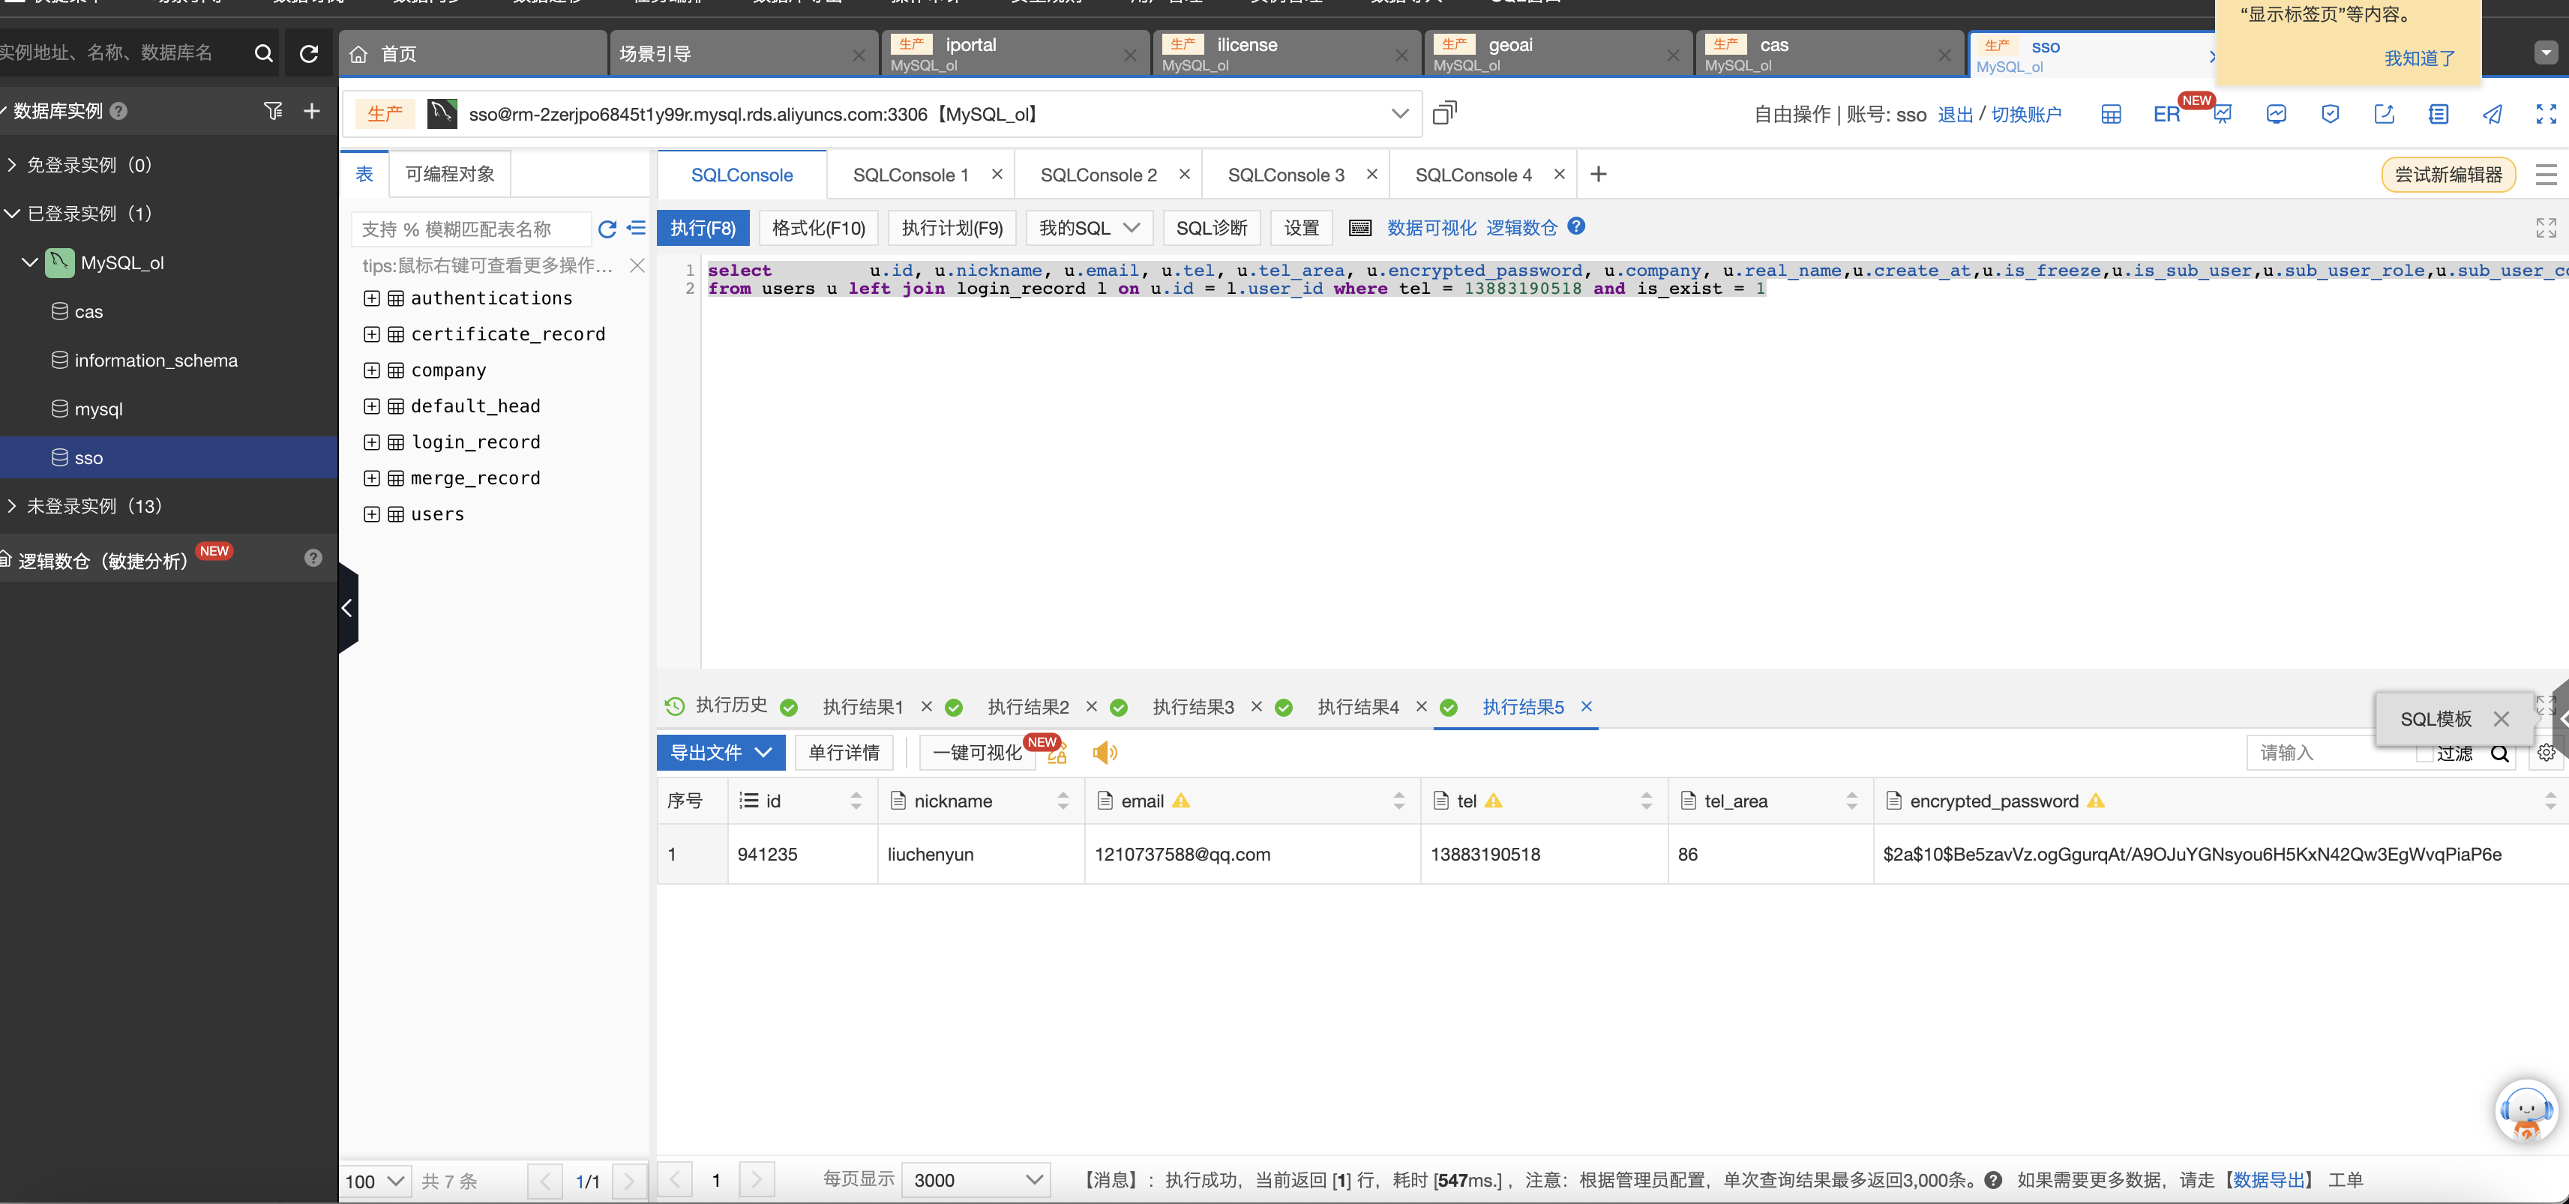Viewport: 2569px width, 1204px height.
Task: Click the speaker announcement icon in results toolbar
Action: point(1104,753)
